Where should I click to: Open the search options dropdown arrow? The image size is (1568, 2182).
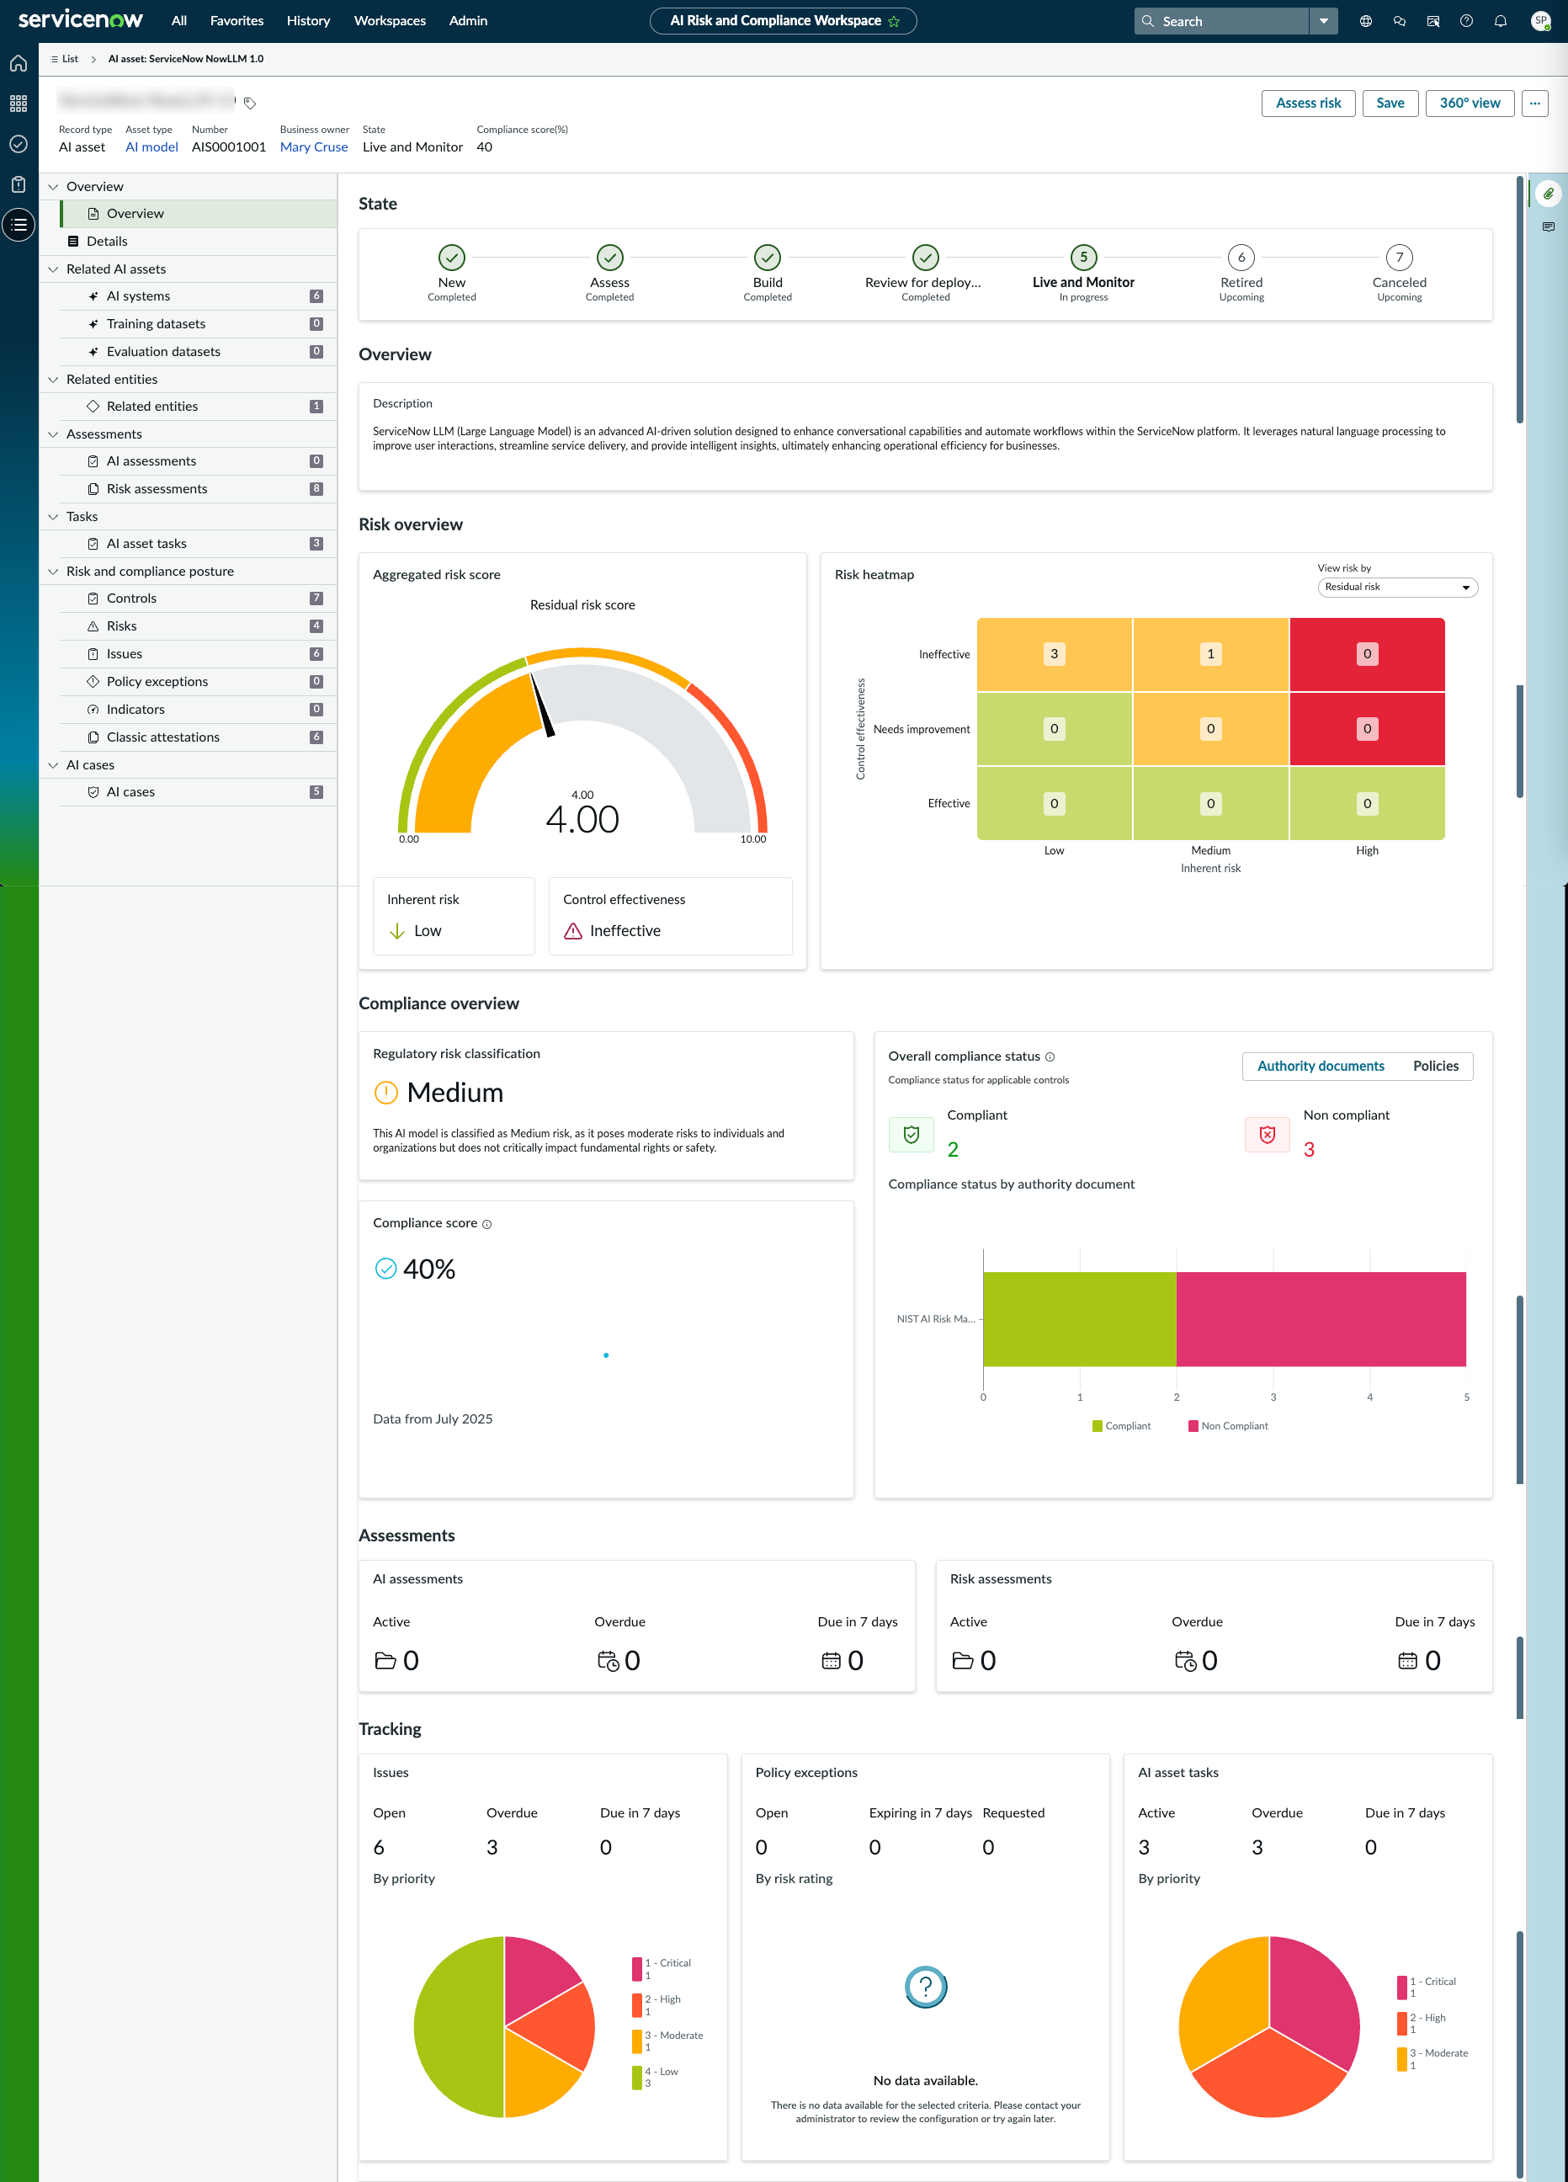pyautogui.click(x=1324, y=21)
